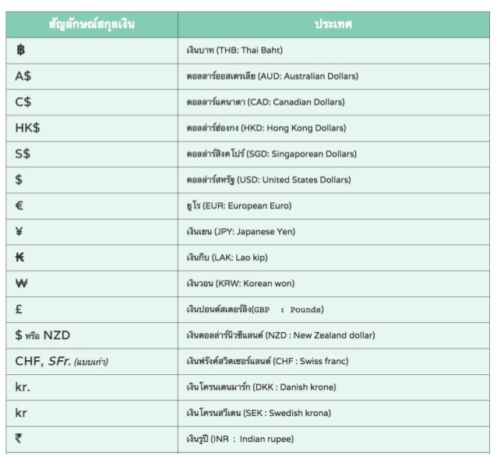Click the สัญลักษณ์สกุลเงิน column header
Viewport: 497px width, 455px height.
tap(92, 24)
